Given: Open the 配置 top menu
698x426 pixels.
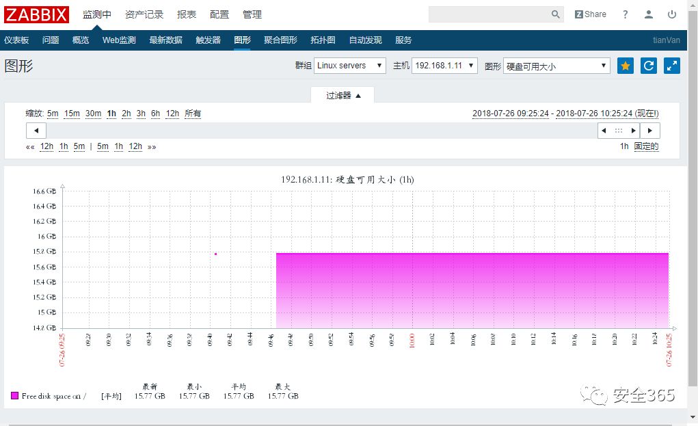Looking at the screenshot, I should 219,14.
